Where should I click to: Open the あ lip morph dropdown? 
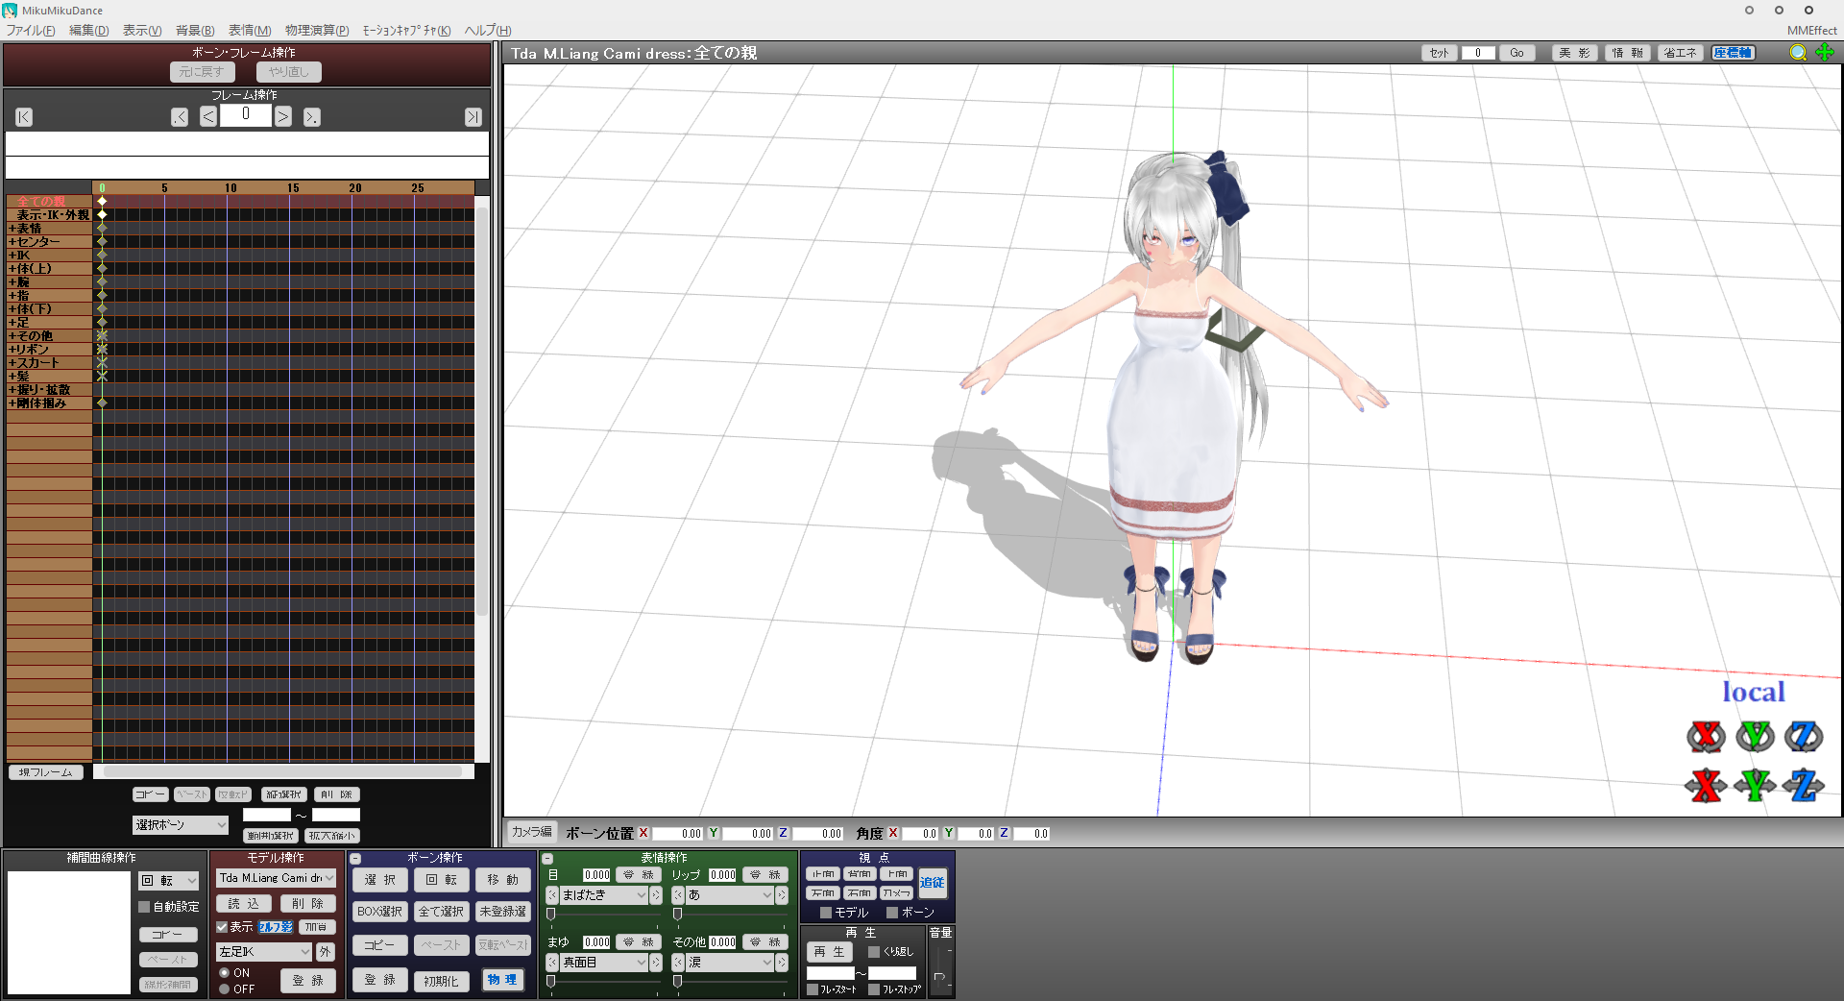[x=730, y=895]
